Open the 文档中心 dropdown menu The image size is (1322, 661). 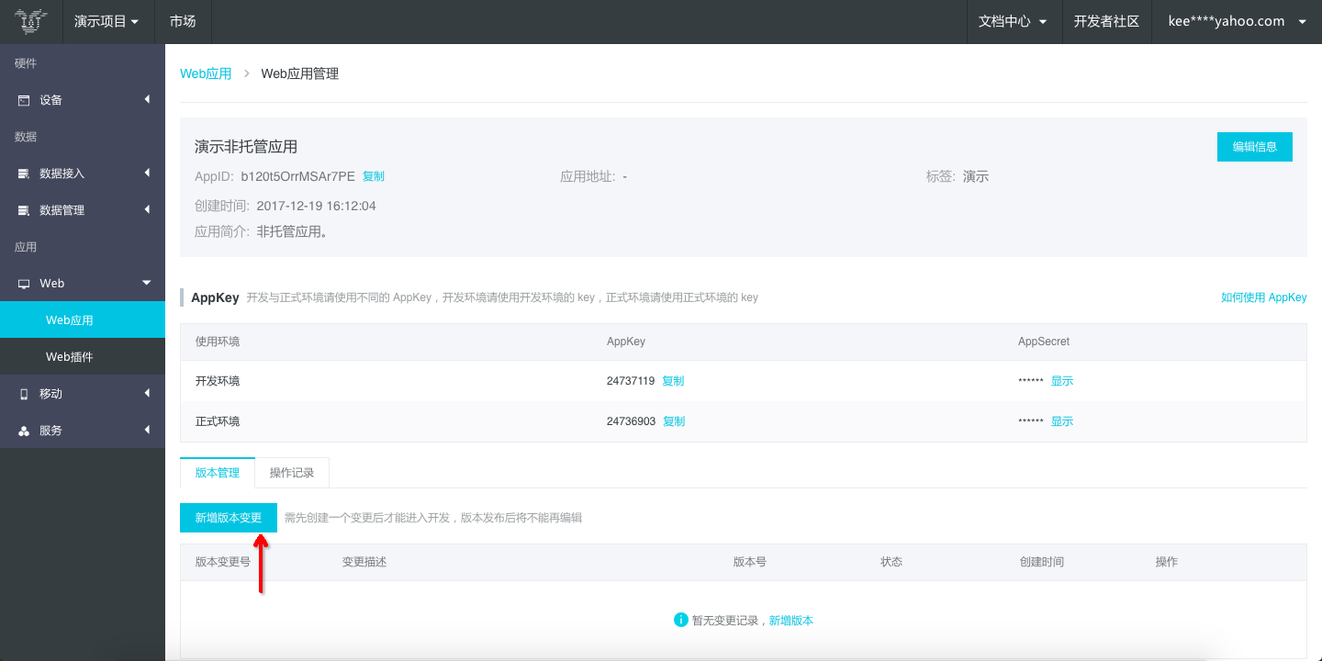[1014, 22]
